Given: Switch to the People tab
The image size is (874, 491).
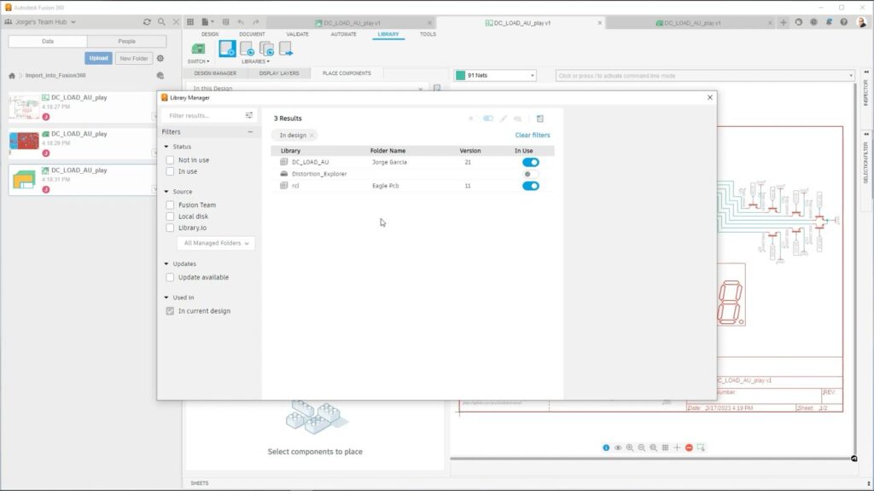Looking at the screenshot, I should [126, 41].
